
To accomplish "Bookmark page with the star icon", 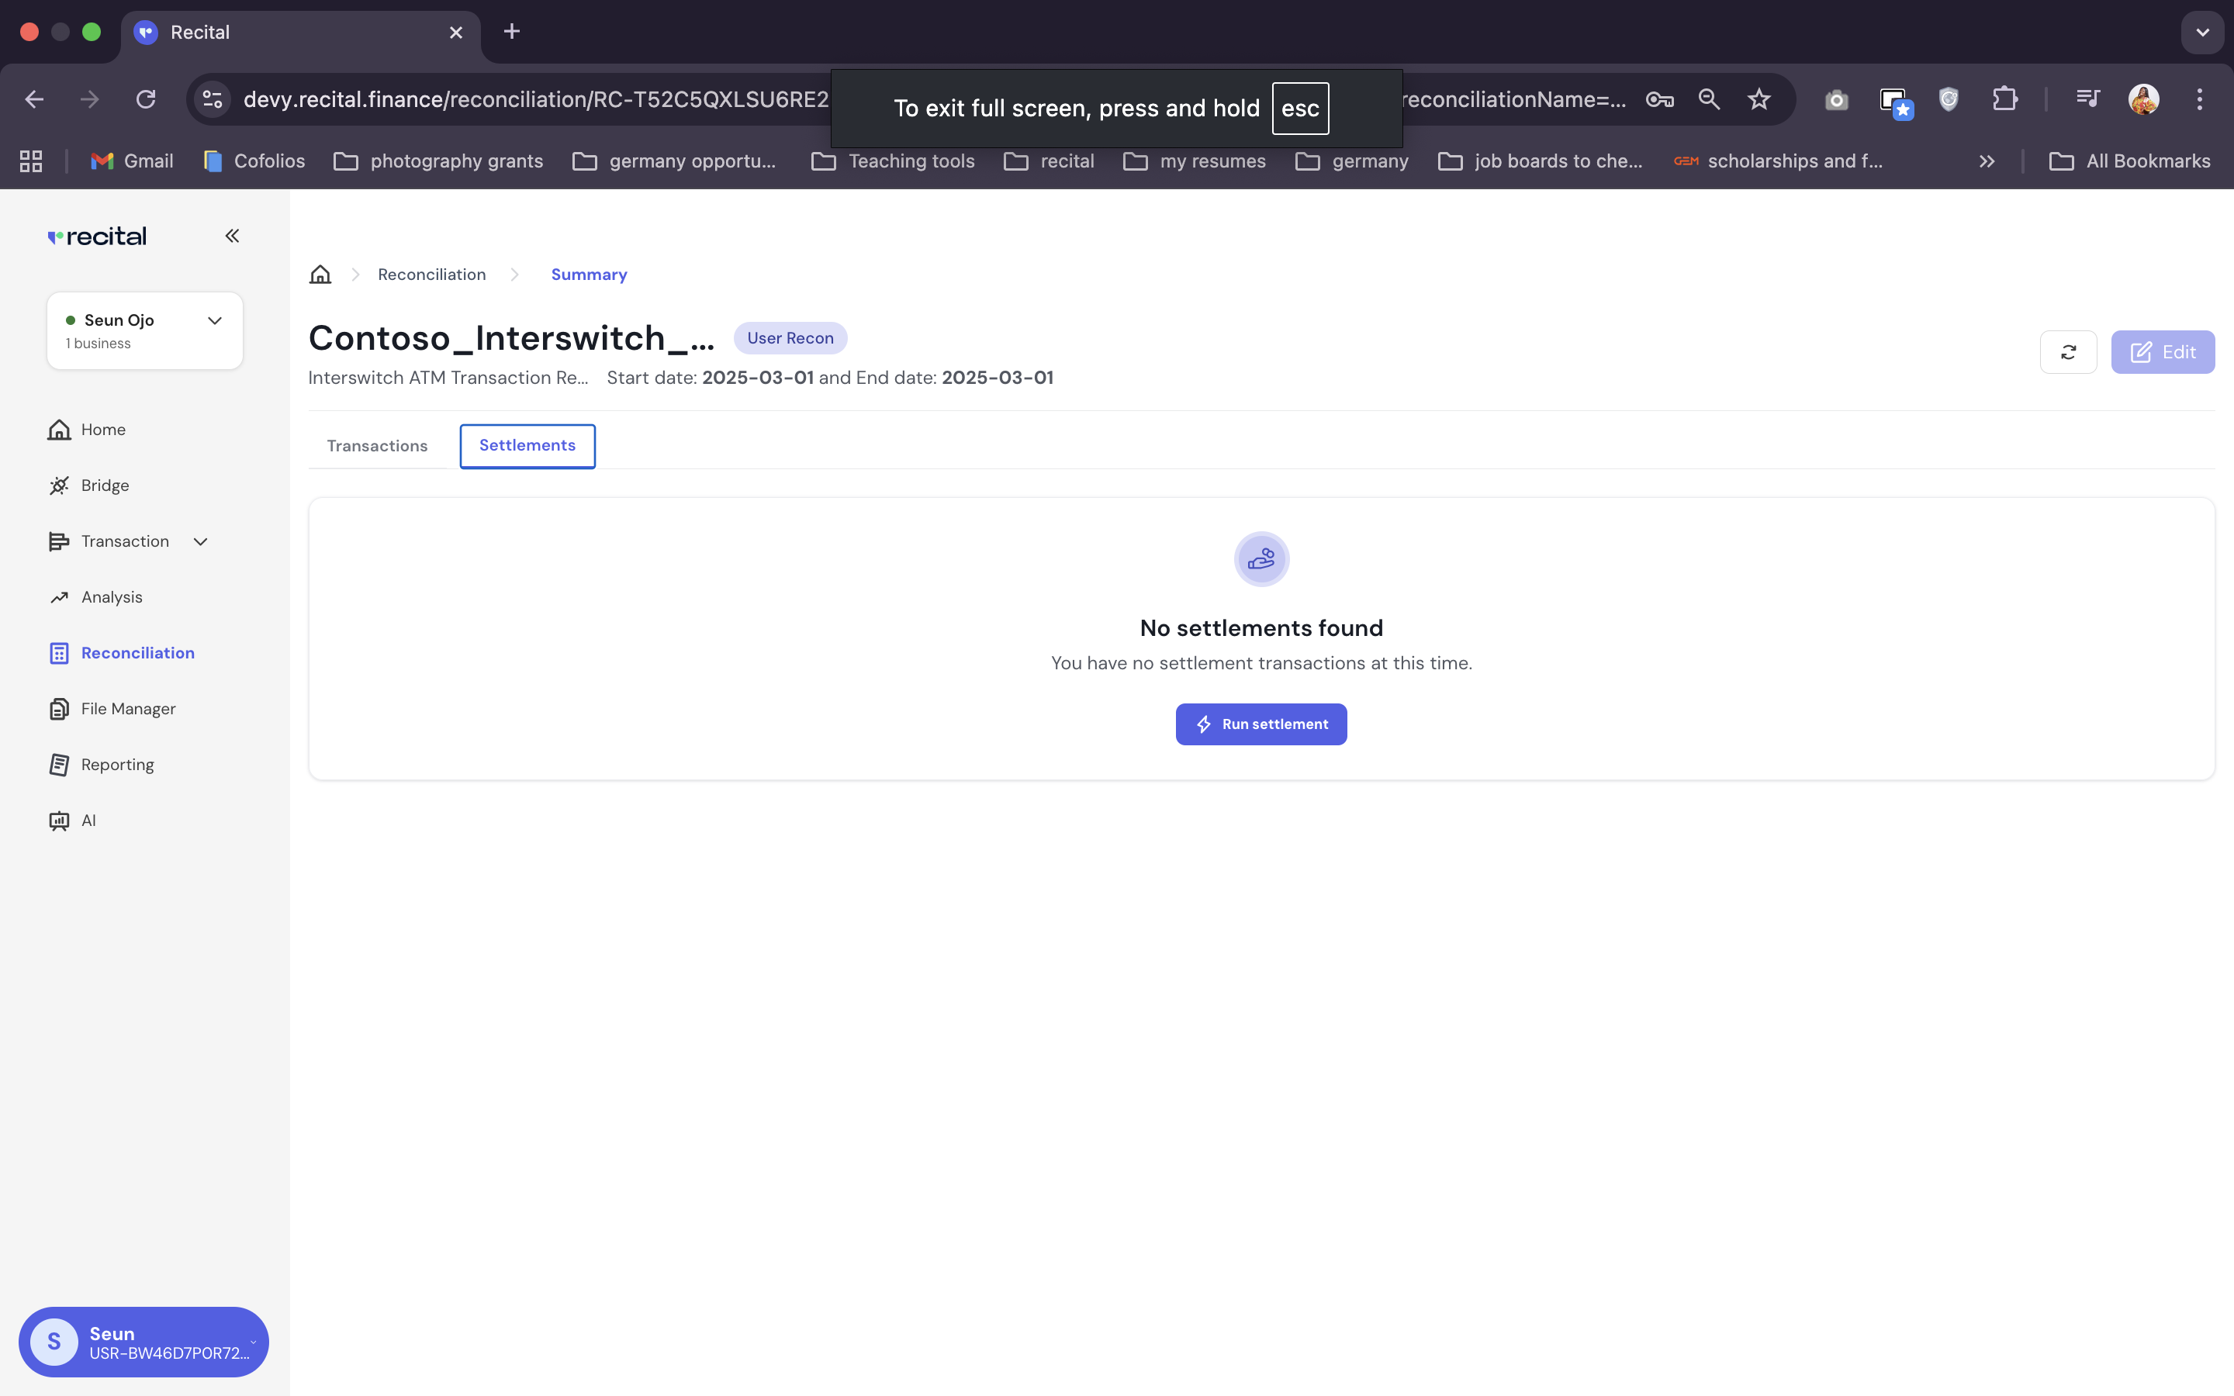I will coord(1758,100).
